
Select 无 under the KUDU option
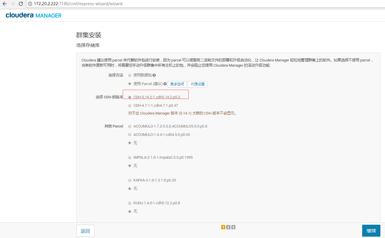pyautogui.click(x=130, y=211)
